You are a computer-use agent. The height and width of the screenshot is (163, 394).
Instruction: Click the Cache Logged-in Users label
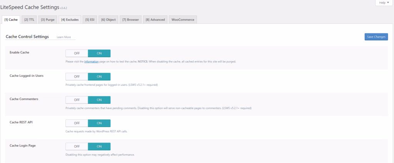pyautogui.click(x=27, y=76)
